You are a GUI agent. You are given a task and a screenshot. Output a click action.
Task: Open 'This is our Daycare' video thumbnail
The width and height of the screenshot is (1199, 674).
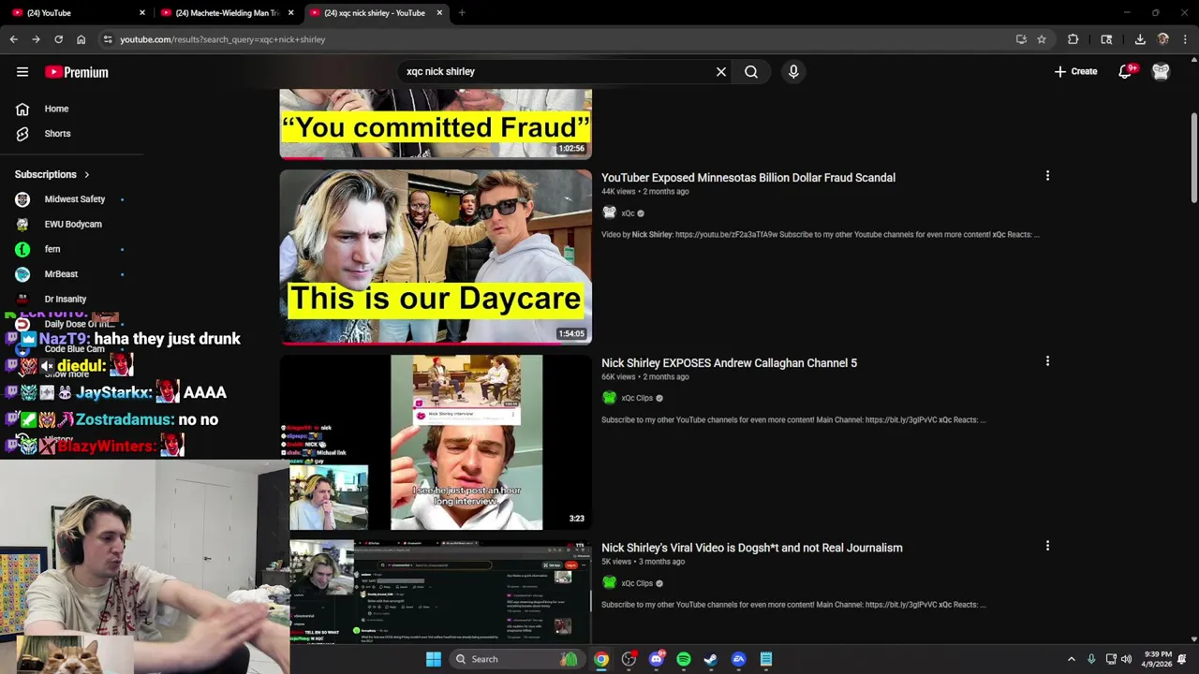436,256
